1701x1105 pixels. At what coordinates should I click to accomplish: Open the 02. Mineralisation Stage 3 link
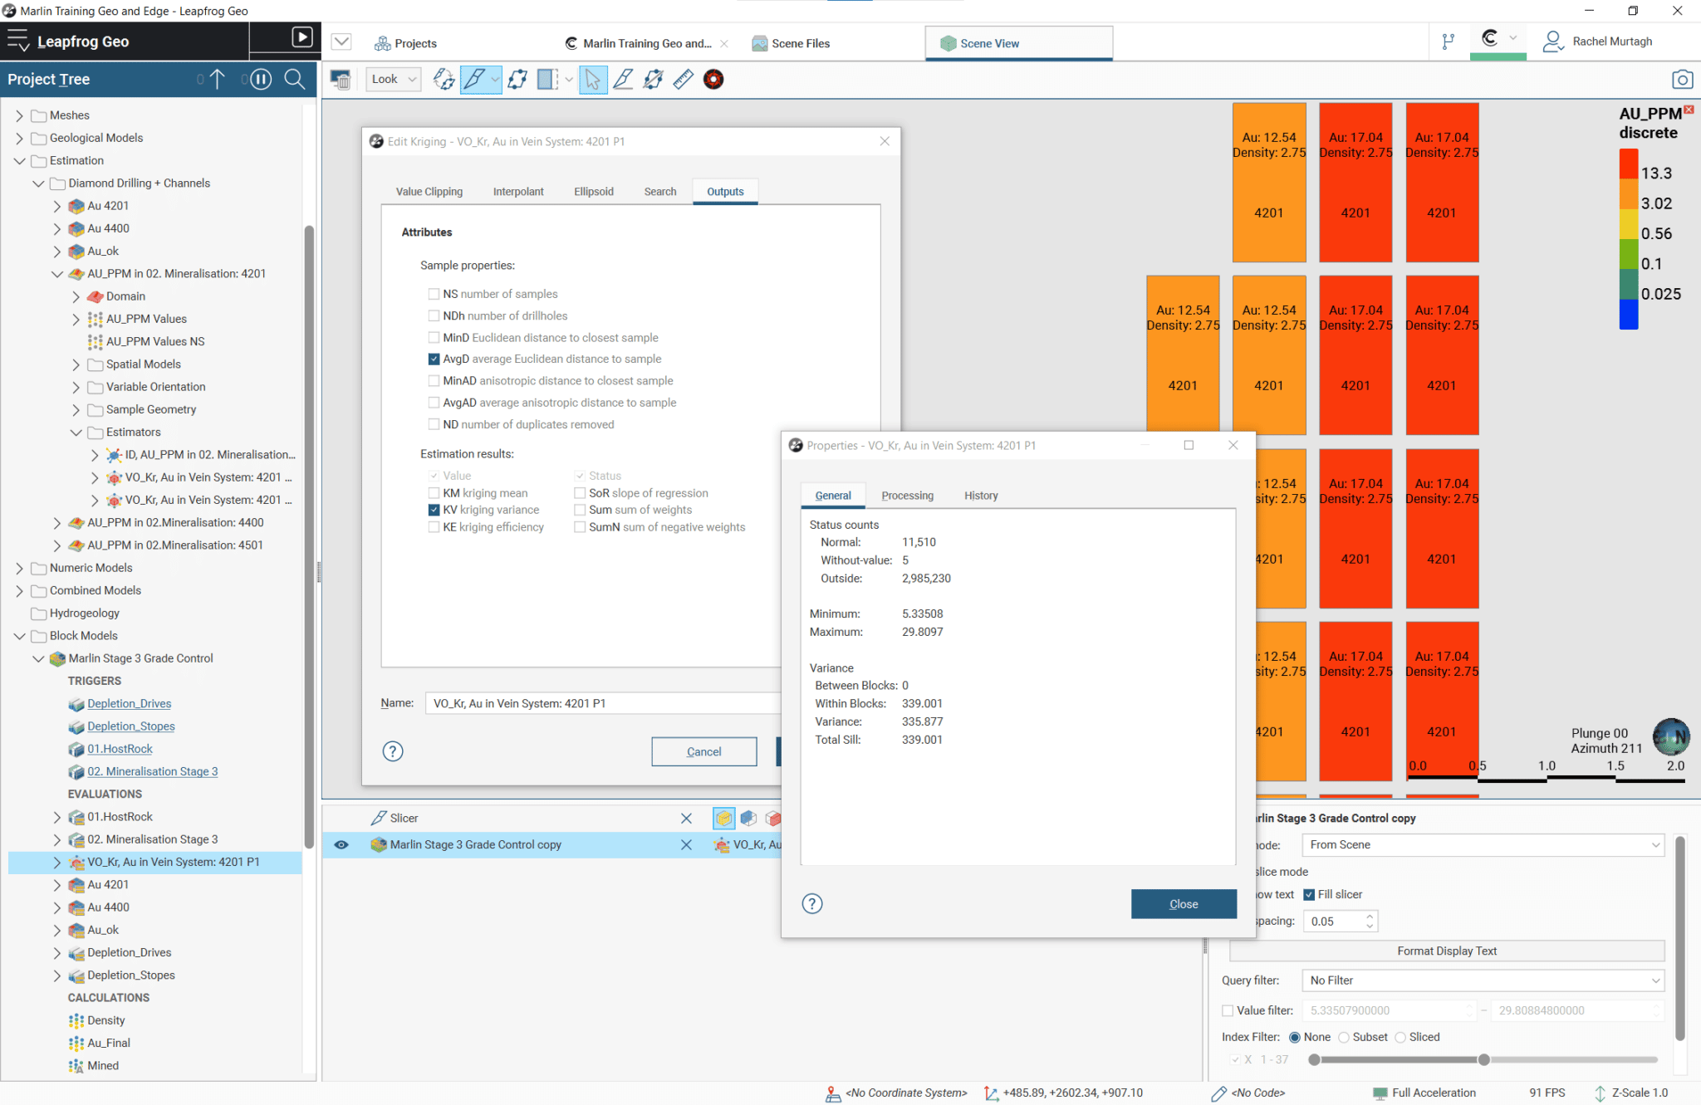coord(153,772)
